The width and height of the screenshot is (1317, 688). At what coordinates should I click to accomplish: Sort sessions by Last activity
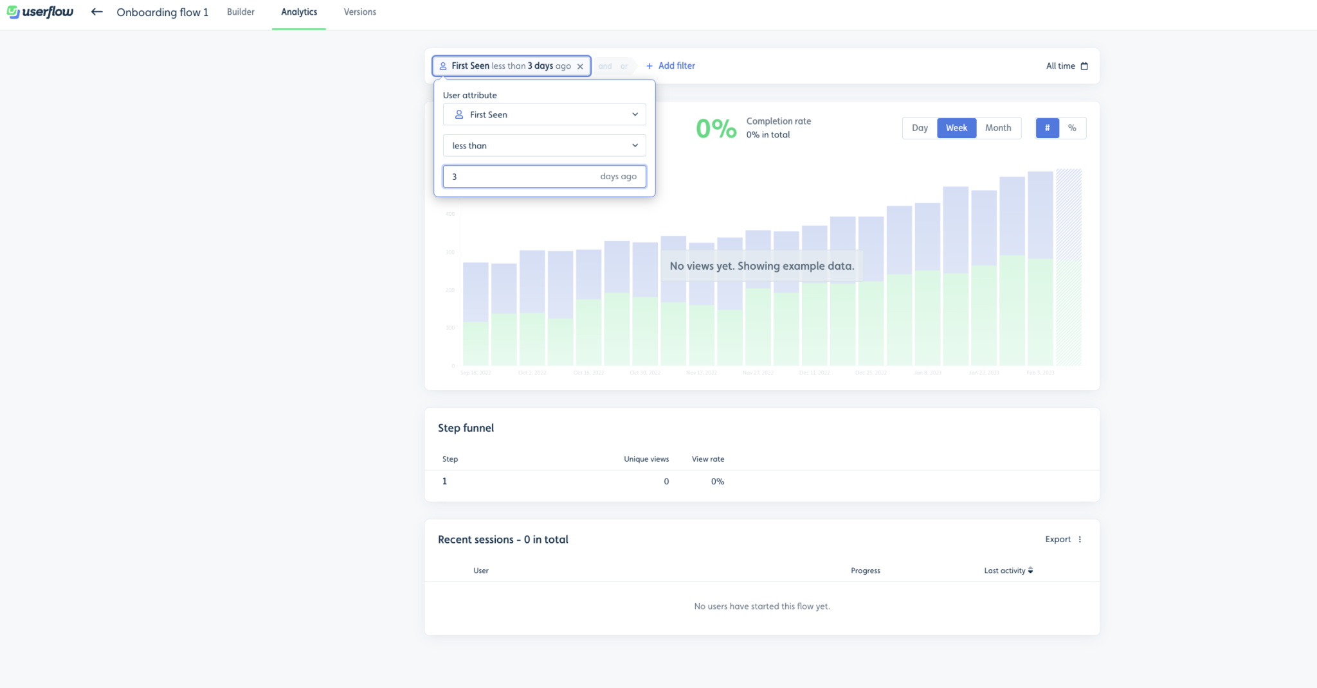[1008, 570]
